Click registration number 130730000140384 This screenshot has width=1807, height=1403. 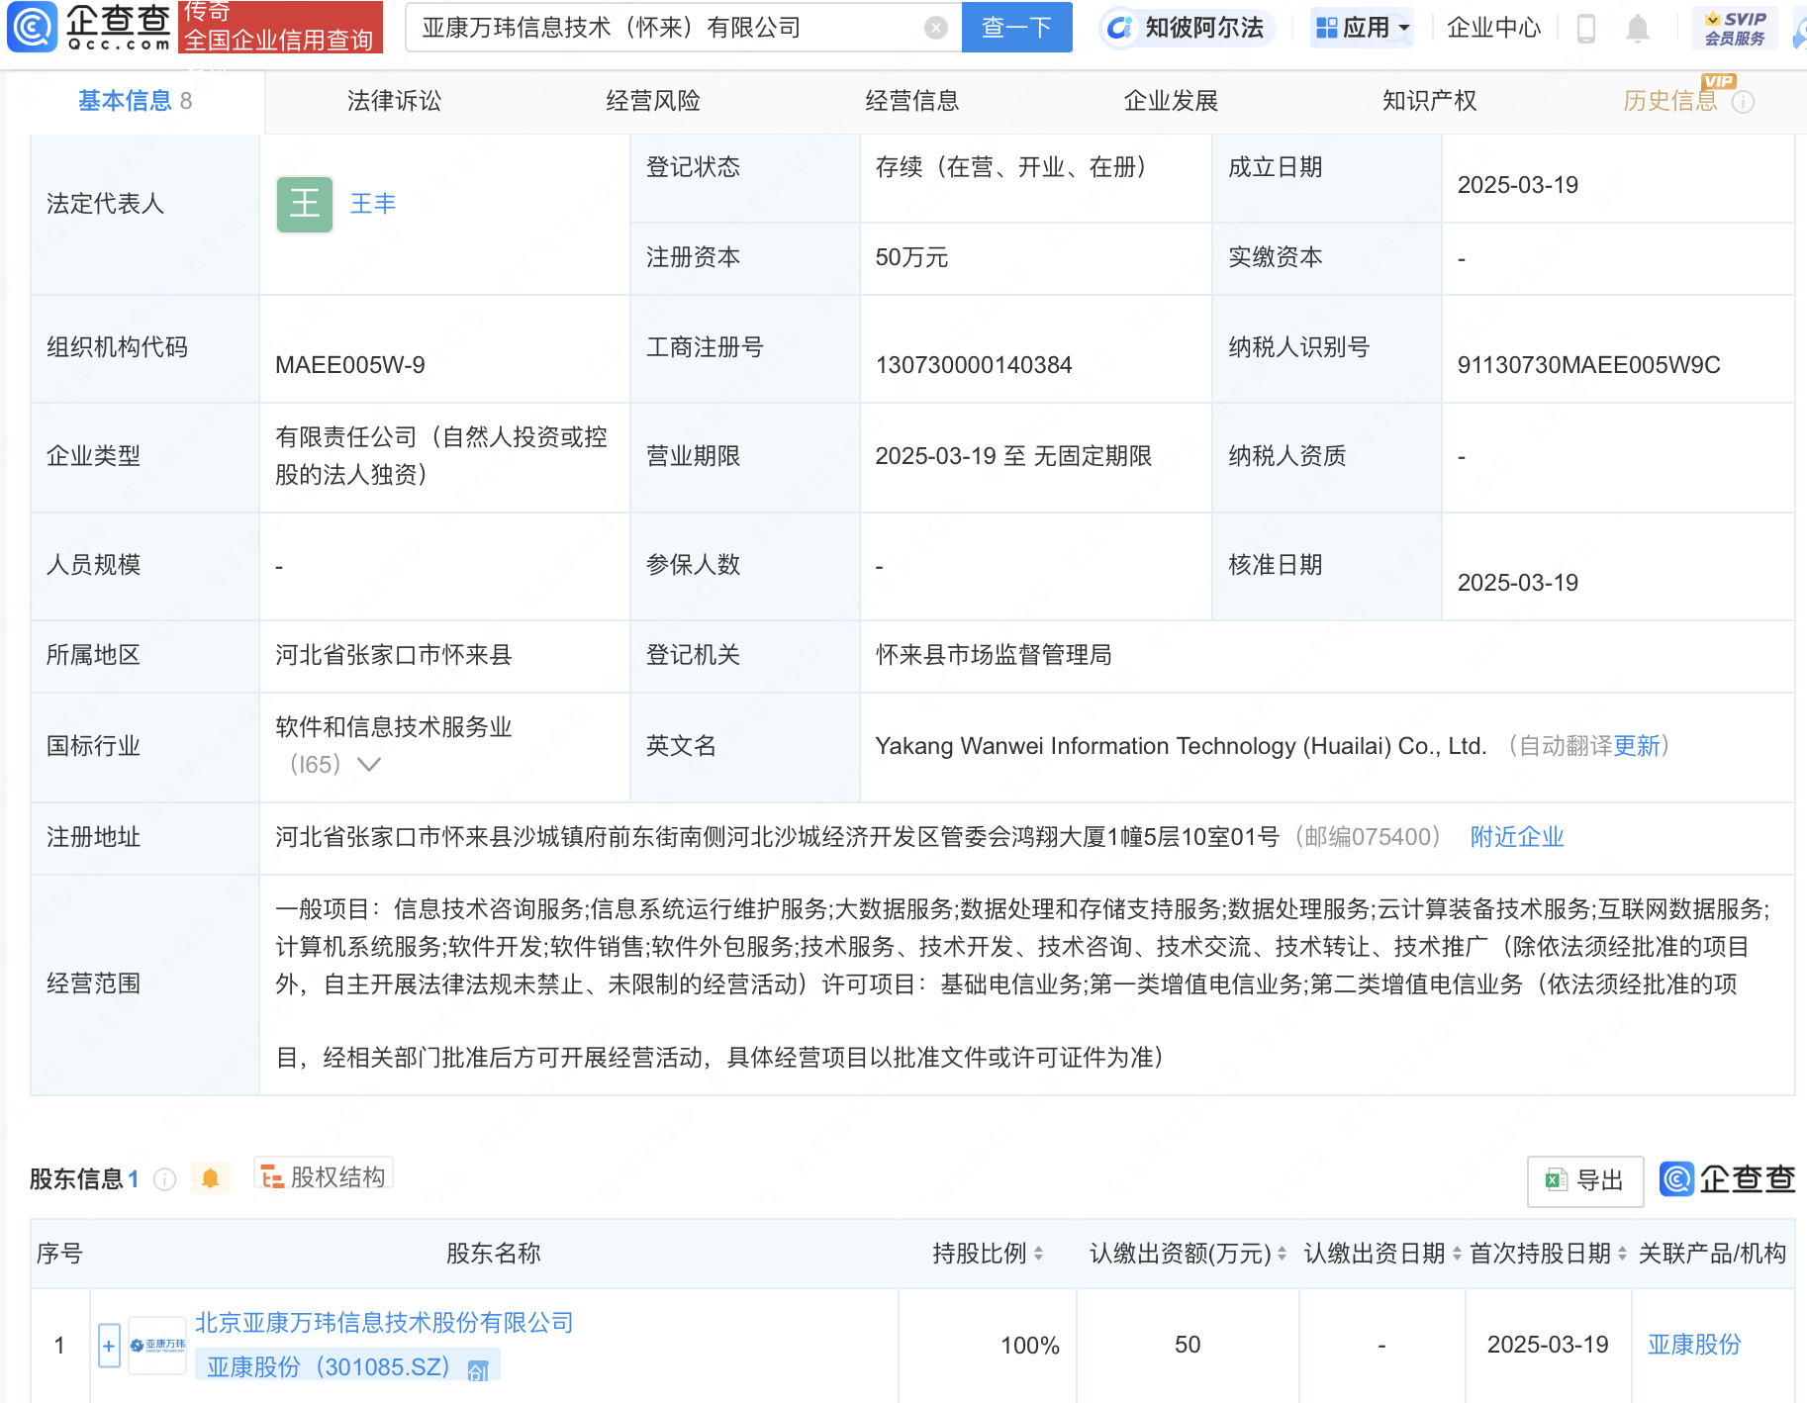(974, 365)
